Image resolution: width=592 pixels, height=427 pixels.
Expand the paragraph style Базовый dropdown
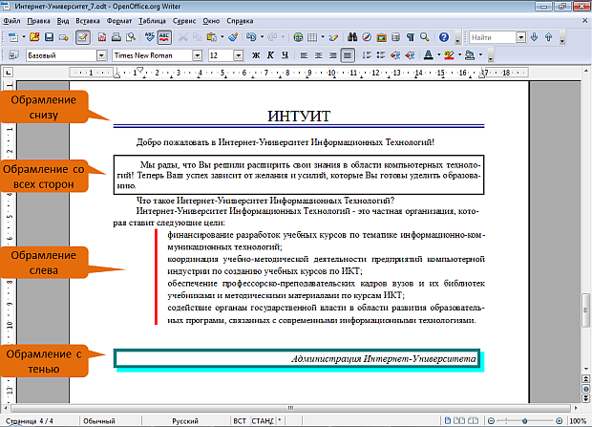(101, 55)
